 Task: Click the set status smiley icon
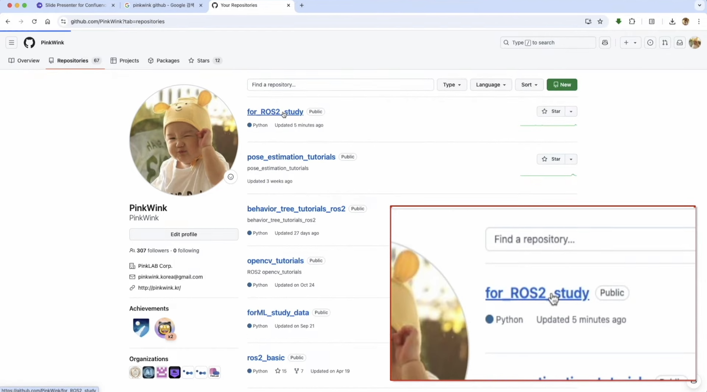pyautogui.click(x=230, y=177)
